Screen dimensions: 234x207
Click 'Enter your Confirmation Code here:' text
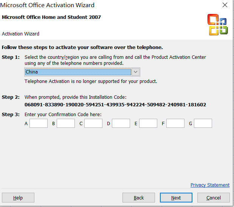pos(63,115)
